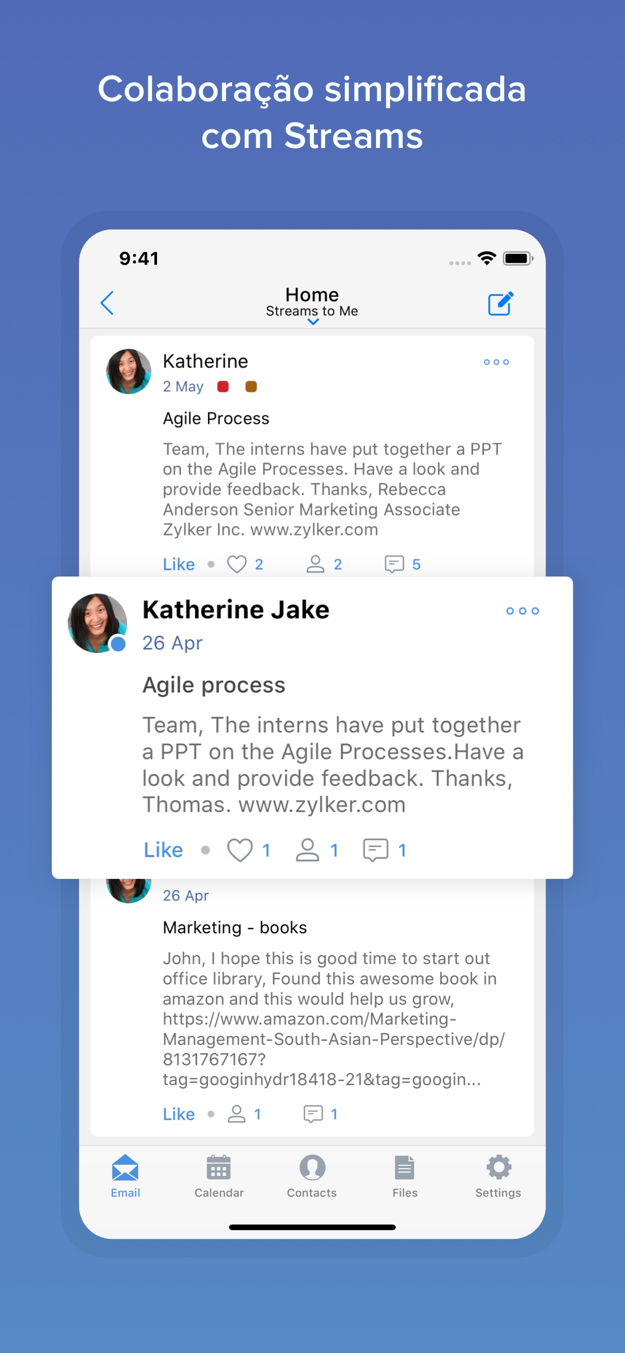Go back using the left chevron
Viewport: 625px width, 1353px height.
[107, 303]
